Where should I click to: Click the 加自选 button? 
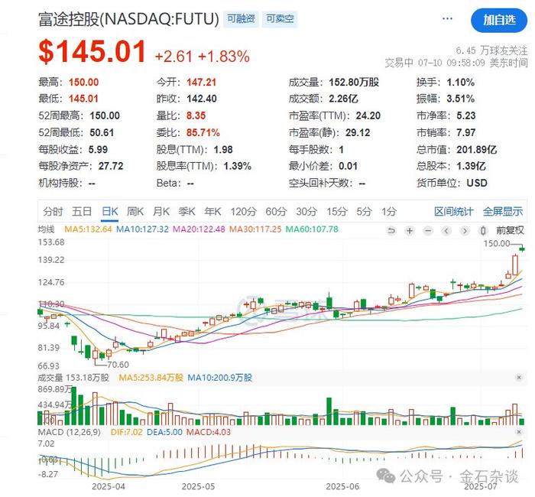499,20
